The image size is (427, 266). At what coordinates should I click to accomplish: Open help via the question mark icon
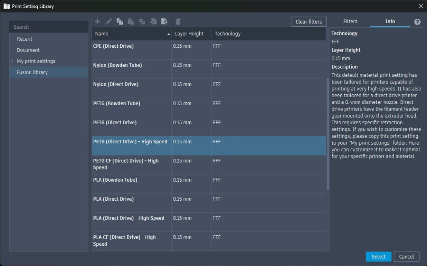(x=417, y=22)
